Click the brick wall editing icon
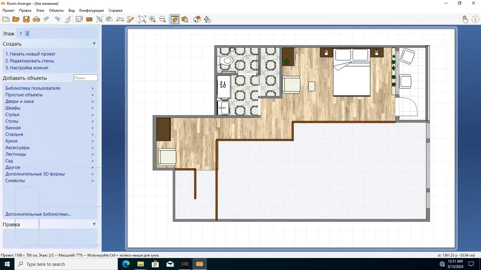This screenshot has width=481, height=270. pos(89,19)
